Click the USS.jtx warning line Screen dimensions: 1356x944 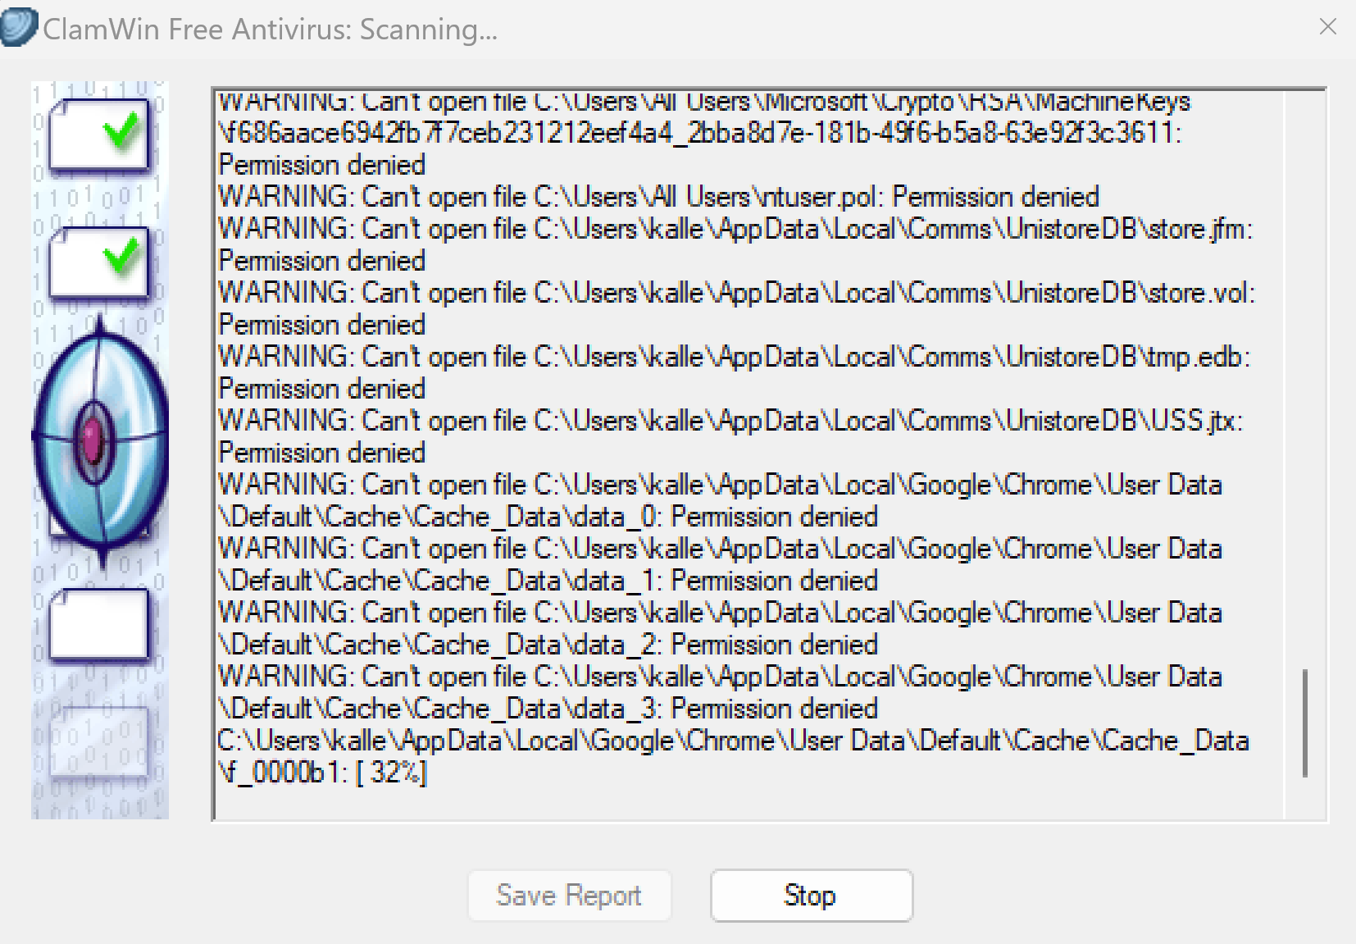pos(730,436)
